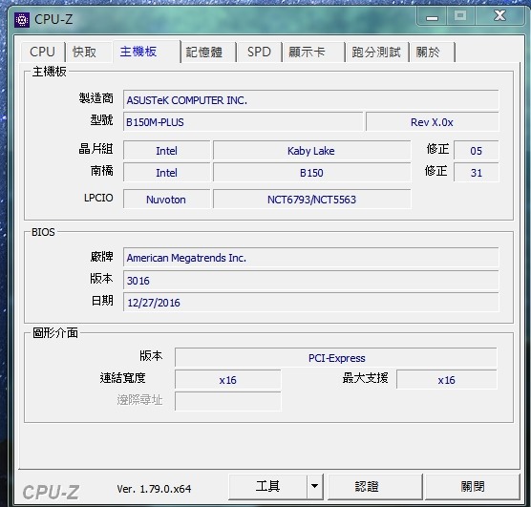Click the CPU-Z app icon in title bar

(x=22, y=20)
